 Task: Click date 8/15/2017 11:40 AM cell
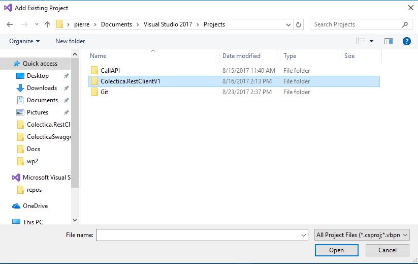(249, 71)
